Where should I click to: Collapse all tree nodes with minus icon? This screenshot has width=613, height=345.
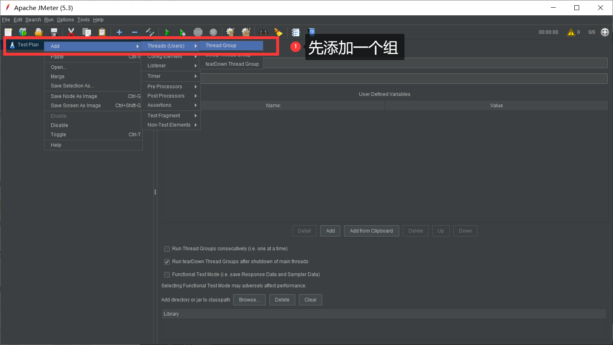coord(135,32)
